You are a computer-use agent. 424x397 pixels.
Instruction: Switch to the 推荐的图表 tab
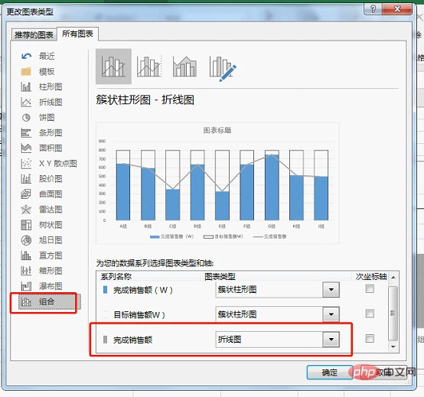point(34,35)
